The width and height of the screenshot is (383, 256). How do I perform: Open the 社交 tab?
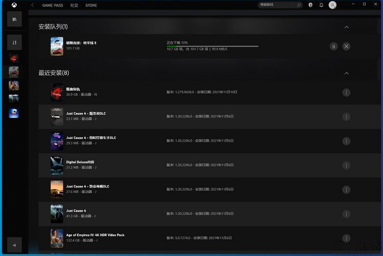point(74,5)
